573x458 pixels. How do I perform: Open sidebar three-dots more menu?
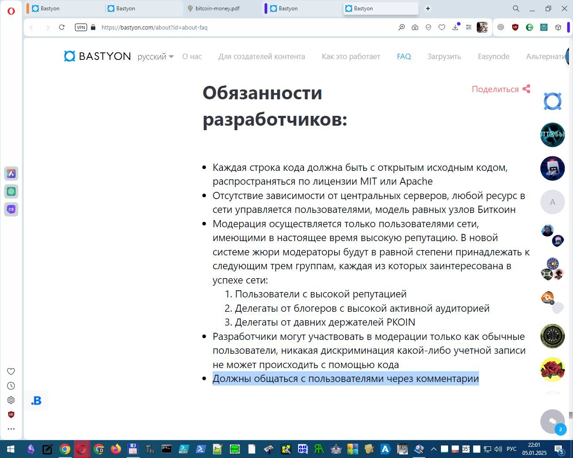pos(11,429)
